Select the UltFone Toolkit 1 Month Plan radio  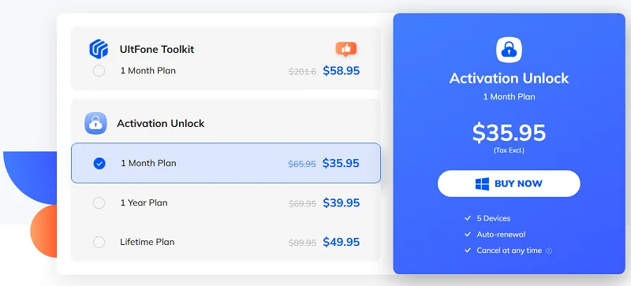click(x=99, y=71)
